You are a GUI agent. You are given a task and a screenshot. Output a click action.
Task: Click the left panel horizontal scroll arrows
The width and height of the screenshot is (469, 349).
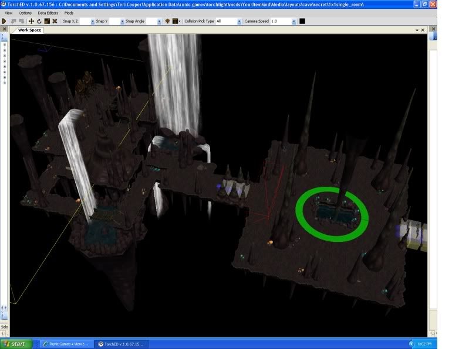tap(4, 307)
